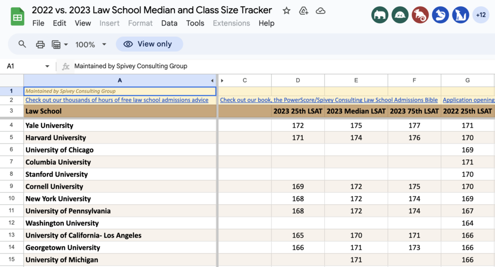
Task: Click the 'Maintained by Spivey Consulting Group' cell
Action: coord(120,91)
